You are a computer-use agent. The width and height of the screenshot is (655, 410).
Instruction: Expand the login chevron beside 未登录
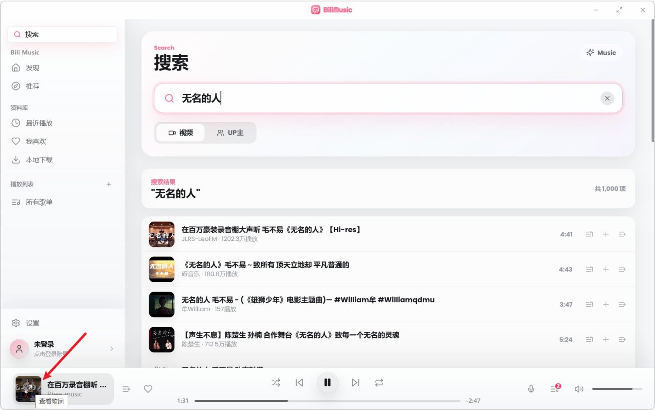112,349
